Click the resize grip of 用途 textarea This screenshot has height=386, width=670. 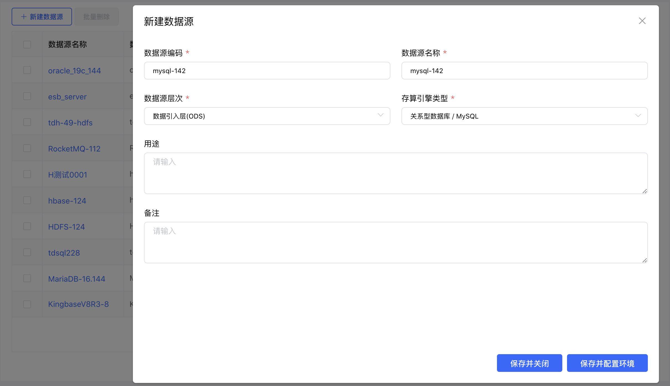click(644, 191)
